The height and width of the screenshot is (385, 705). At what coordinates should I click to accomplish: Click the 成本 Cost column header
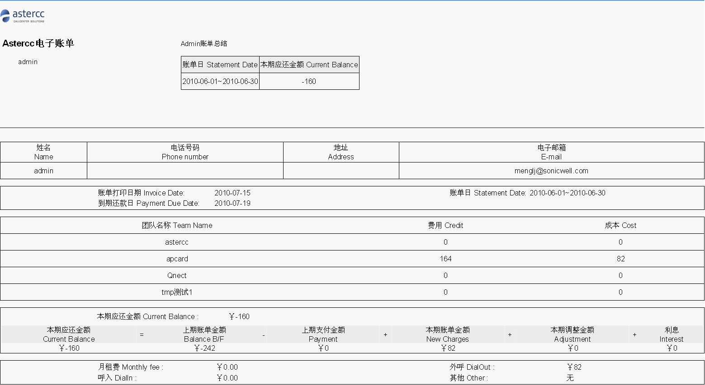(620, 225)
